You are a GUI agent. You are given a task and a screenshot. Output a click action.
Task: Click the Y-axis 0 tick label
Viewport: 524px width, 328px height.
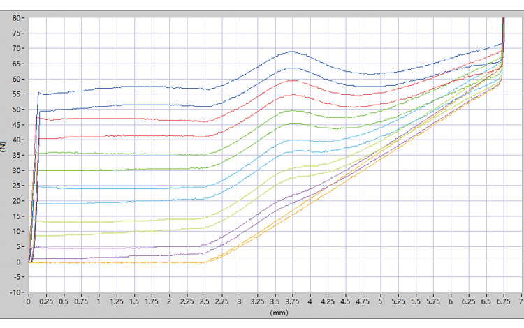(x=20, y=262)
